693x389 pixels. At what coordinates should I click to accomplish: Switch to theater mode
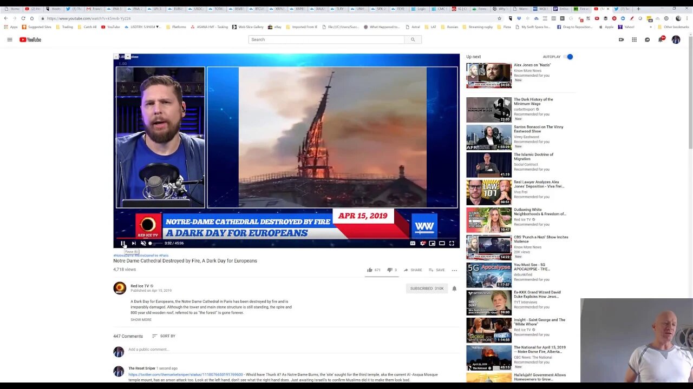[x=442, y=243]
